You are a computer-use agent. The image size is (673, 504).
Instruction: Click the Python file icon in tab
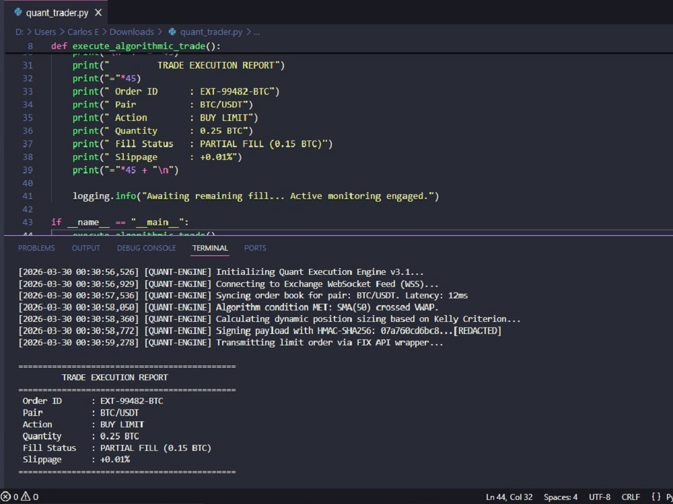tap(18, 12)
